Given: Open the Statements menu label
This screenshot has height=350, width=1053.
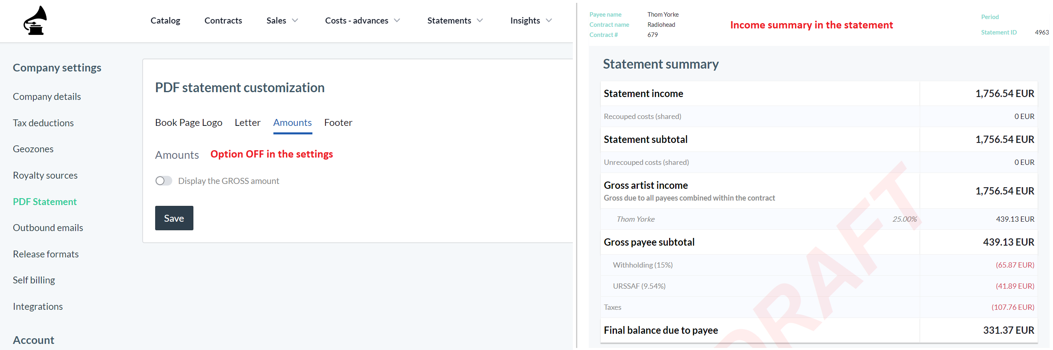Looking at the screenshot, I should (449, 20).
